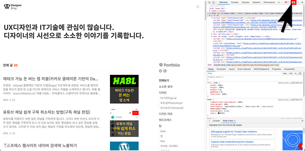Open style.css source link ending :27
This screenshot has height=151, width=305.
tap(290, 100)
